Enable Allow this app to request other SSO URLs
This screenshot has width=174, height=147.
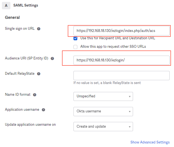(x=75, y=47)
